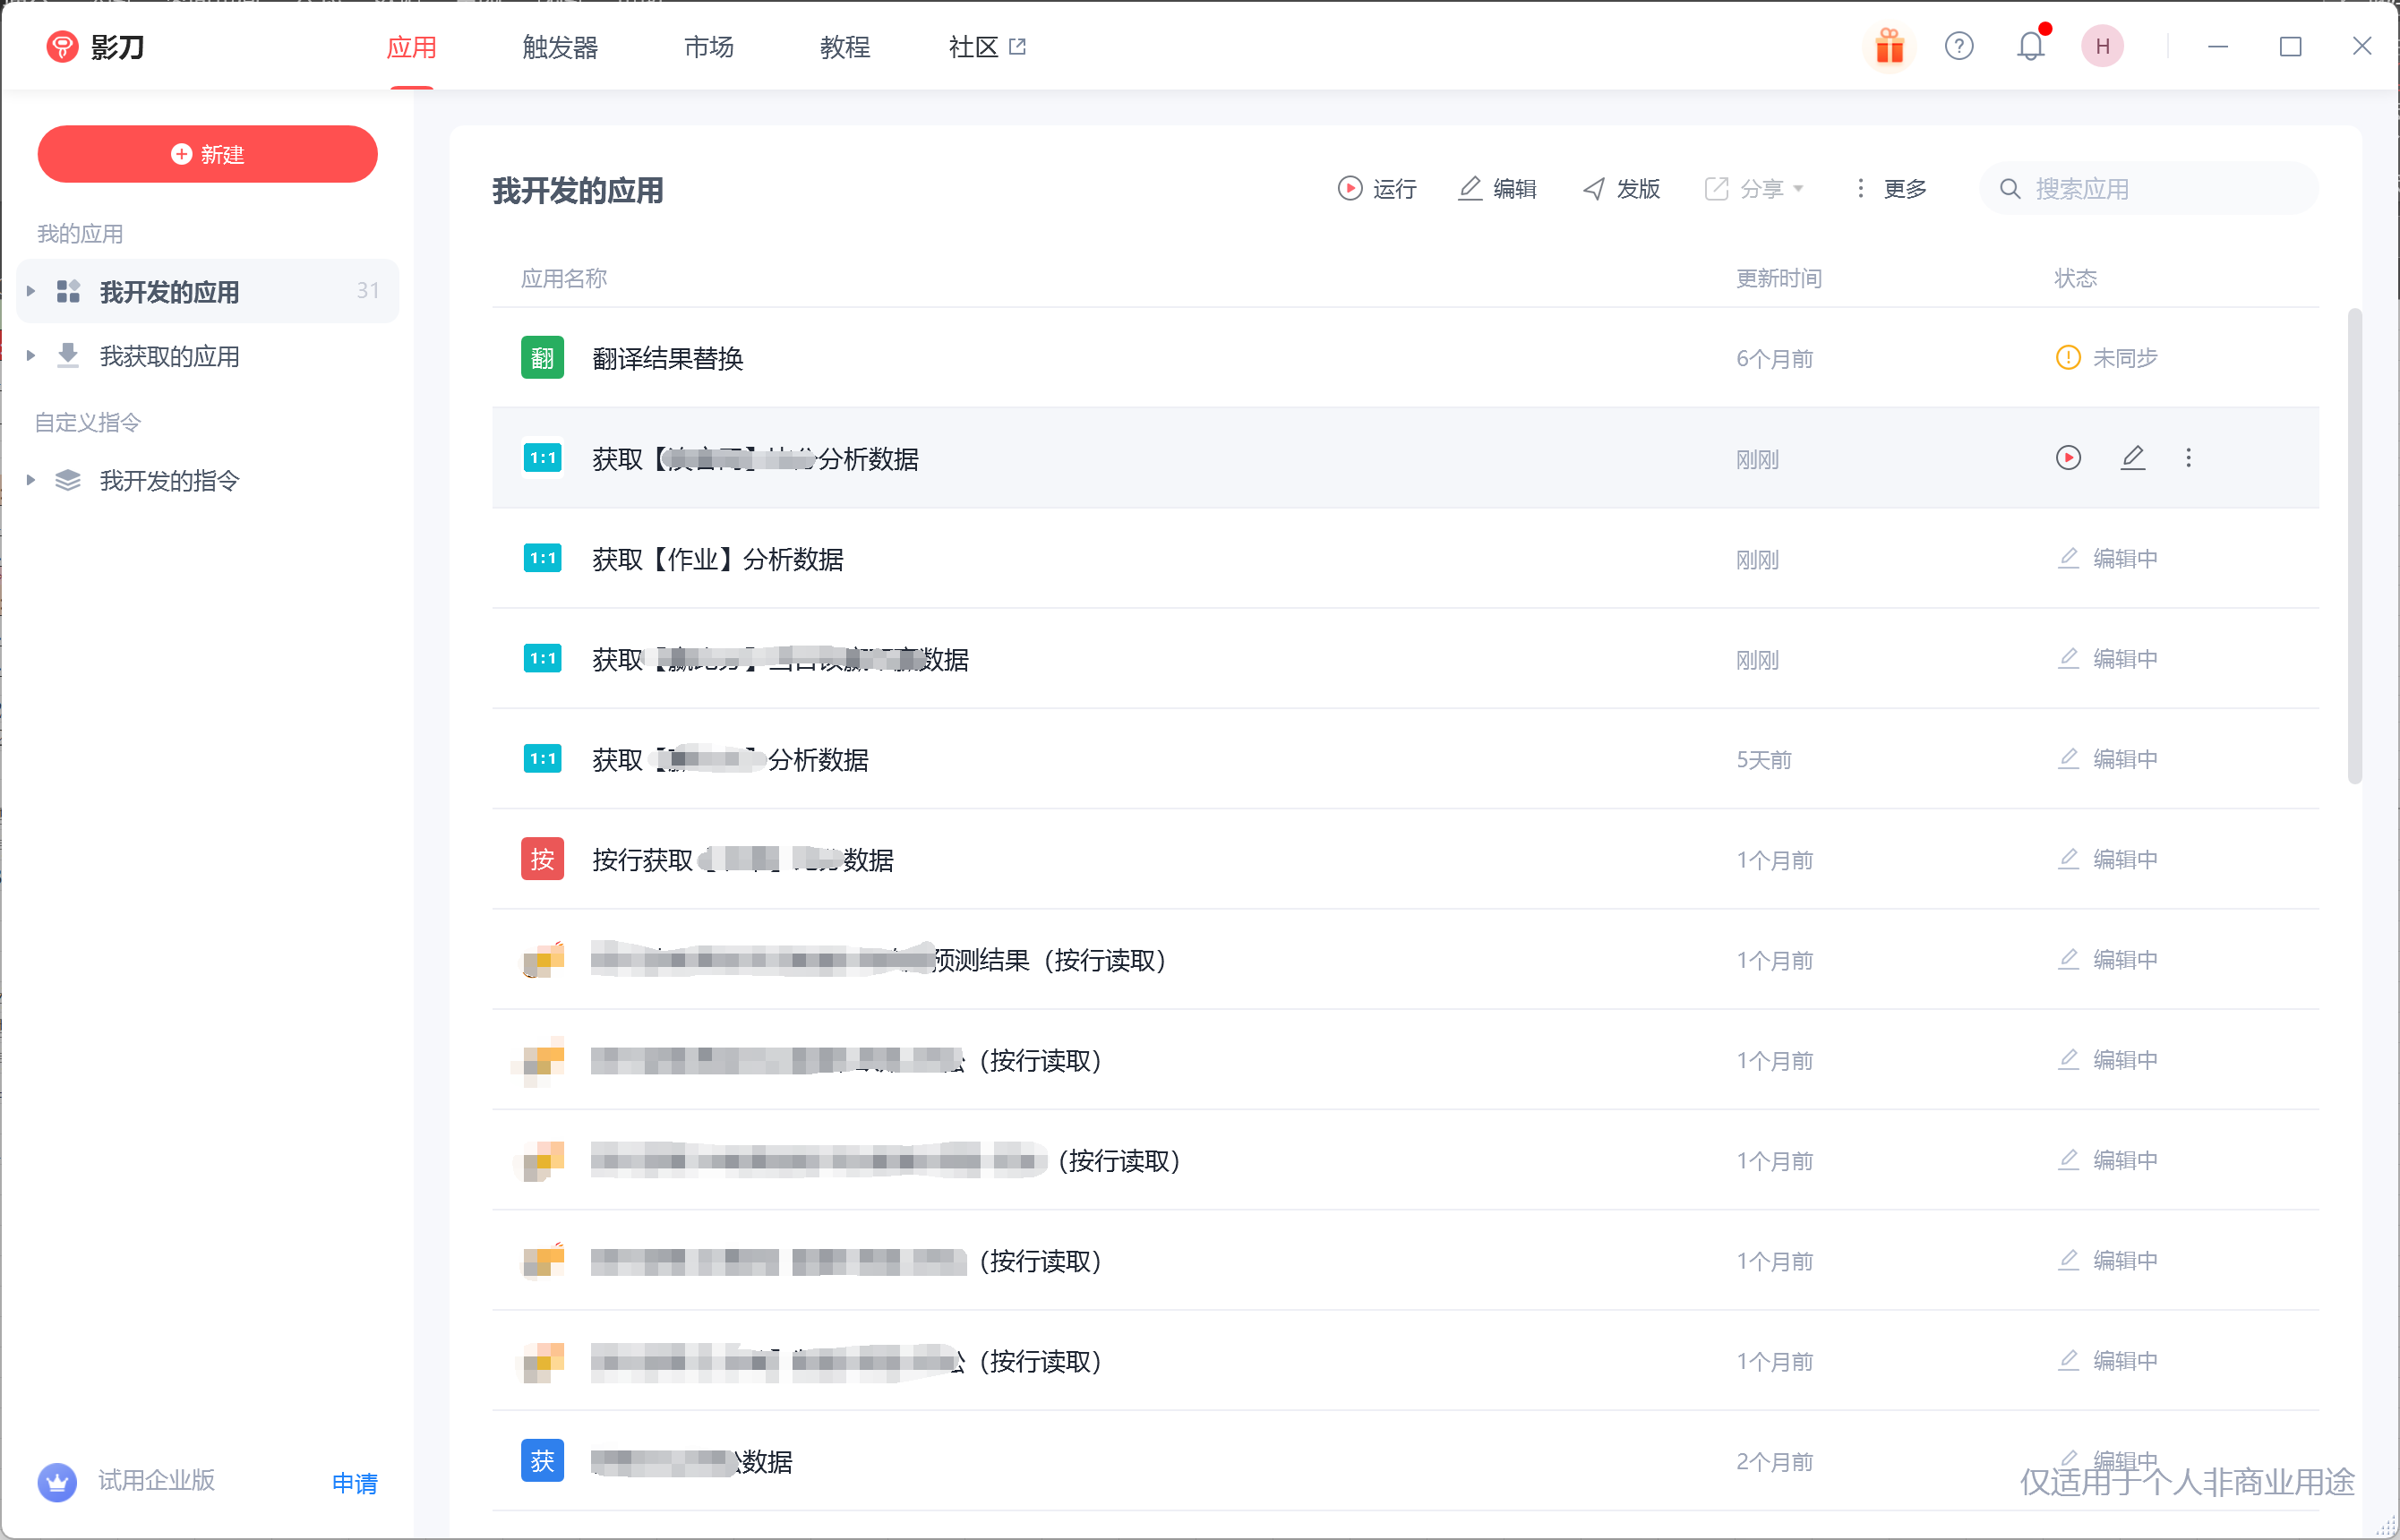Image resolution: width=2400 pixels, height=1540 pixels.
Task: Click 编辑中 status in the 5天前 row
Action: (2107, 758)
